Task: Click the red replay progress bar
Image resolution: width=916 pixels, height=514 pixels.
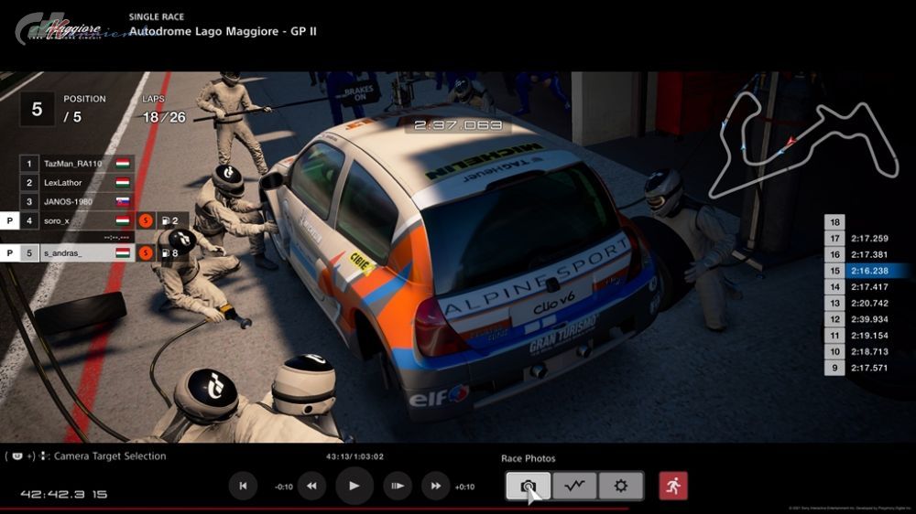Action: [314, 509]
